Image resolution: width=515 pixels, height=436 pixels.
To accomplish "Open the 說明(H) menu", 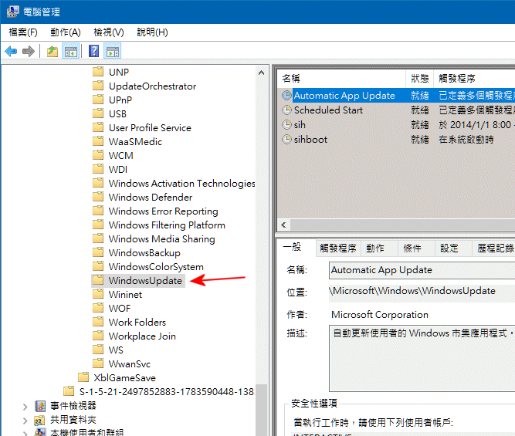I will [x=152, y=32].
